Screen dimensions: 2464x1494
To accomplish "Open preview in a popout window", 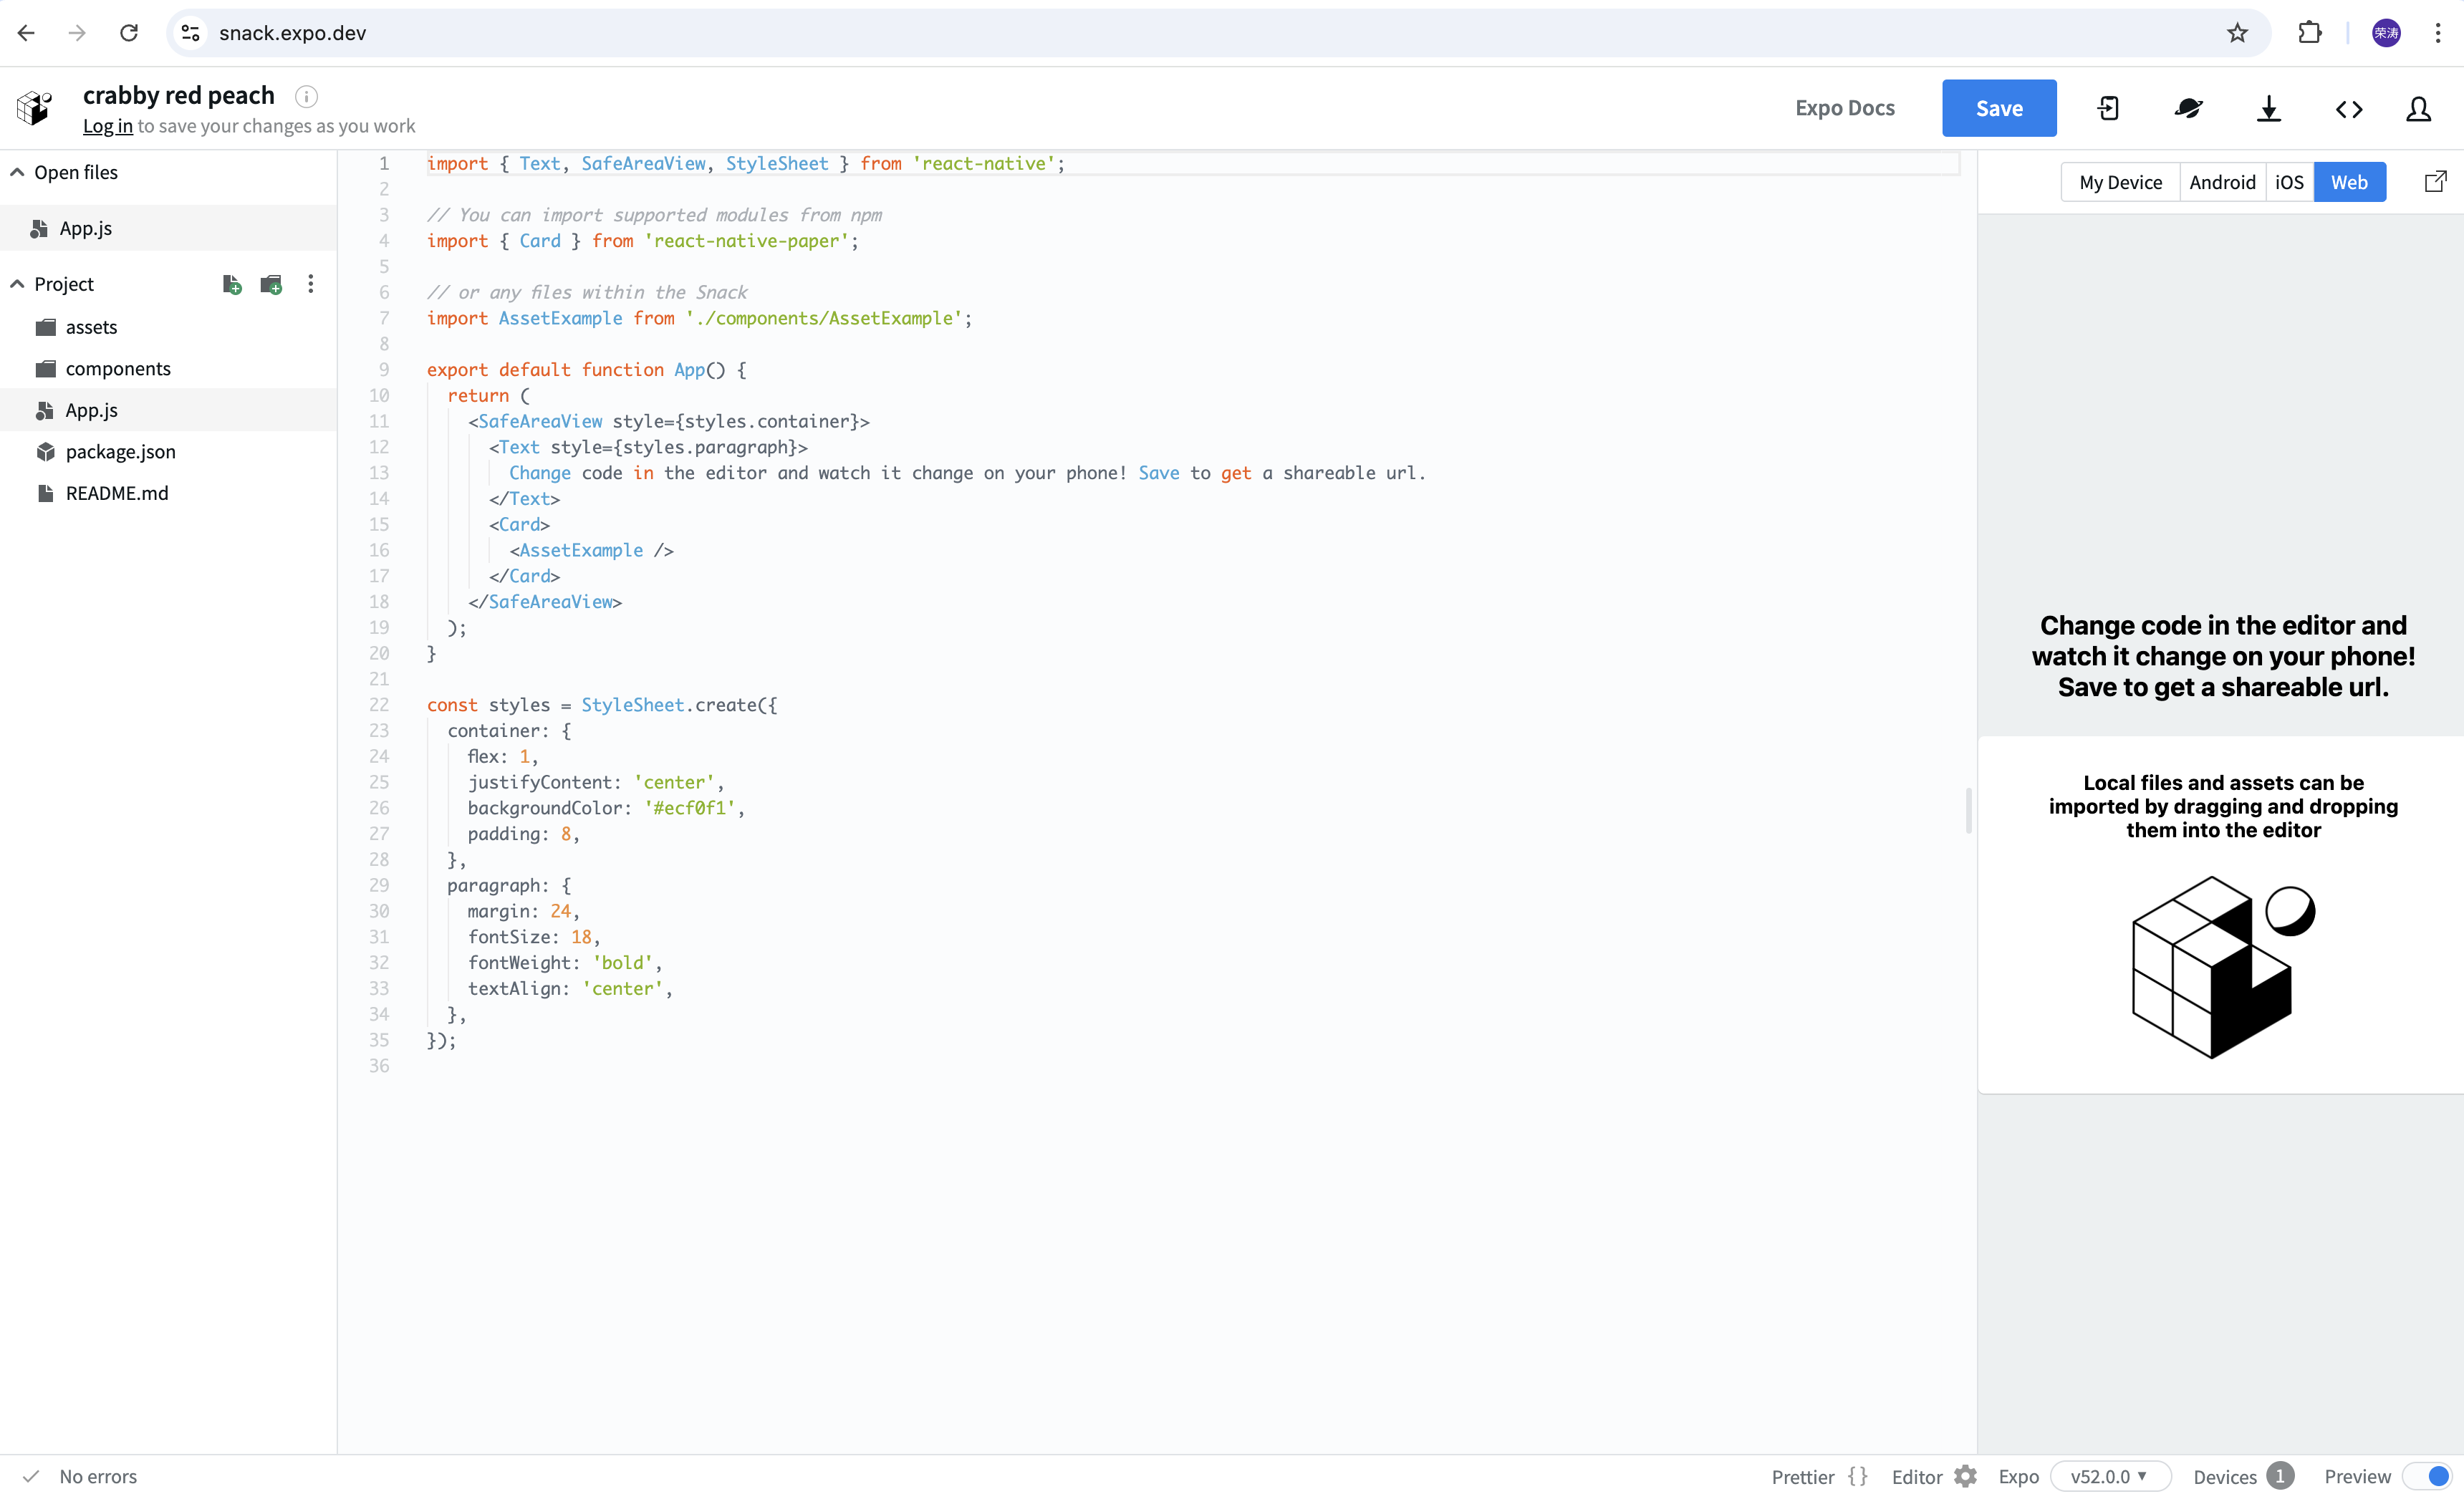I will coord(2435,181).
